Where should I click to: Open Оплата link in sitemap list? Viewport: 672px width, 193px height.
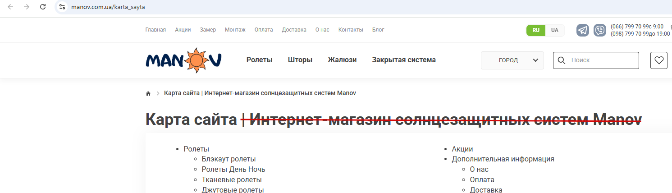(482, 180)
